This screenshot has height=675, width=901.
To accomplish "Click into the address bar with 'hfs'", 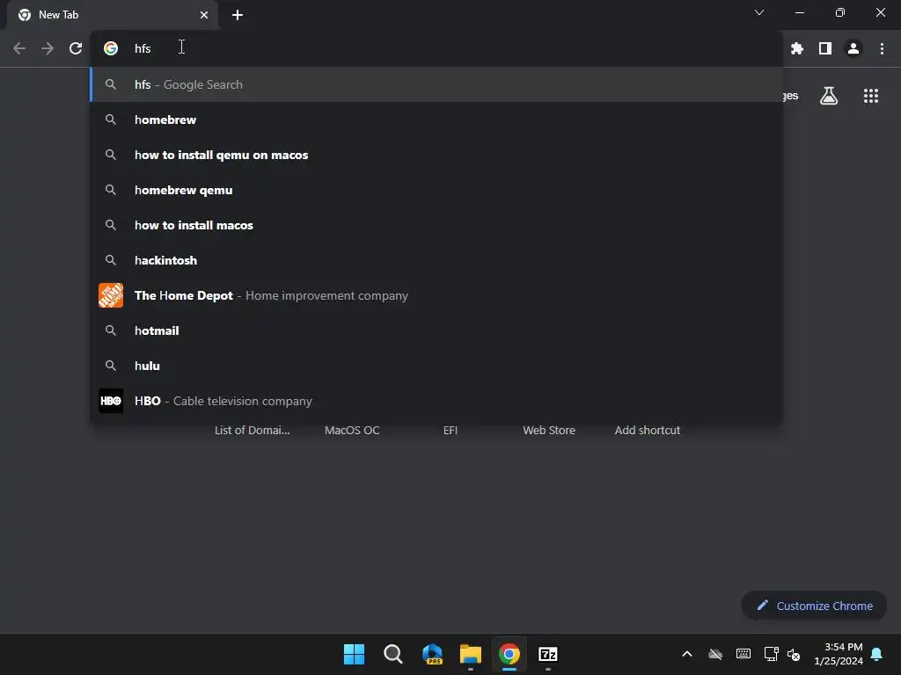I will coord(436,48).
